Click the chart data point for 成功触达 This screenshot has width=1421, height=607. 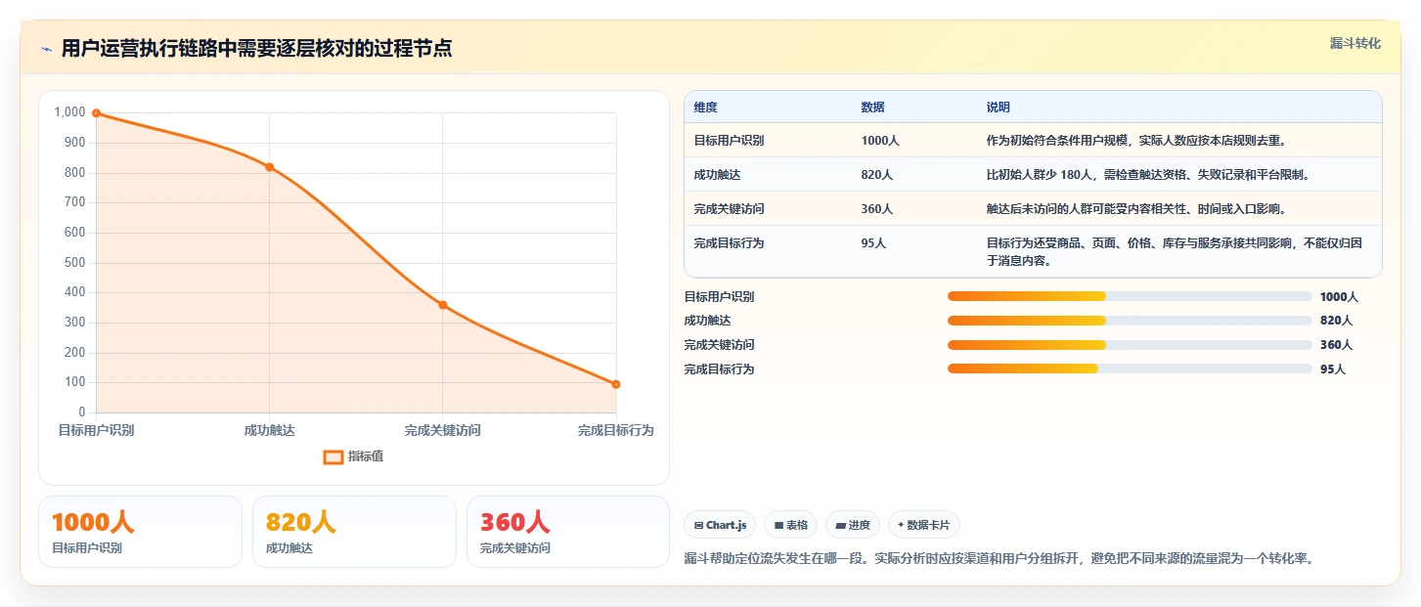click(x=270, y=167)
